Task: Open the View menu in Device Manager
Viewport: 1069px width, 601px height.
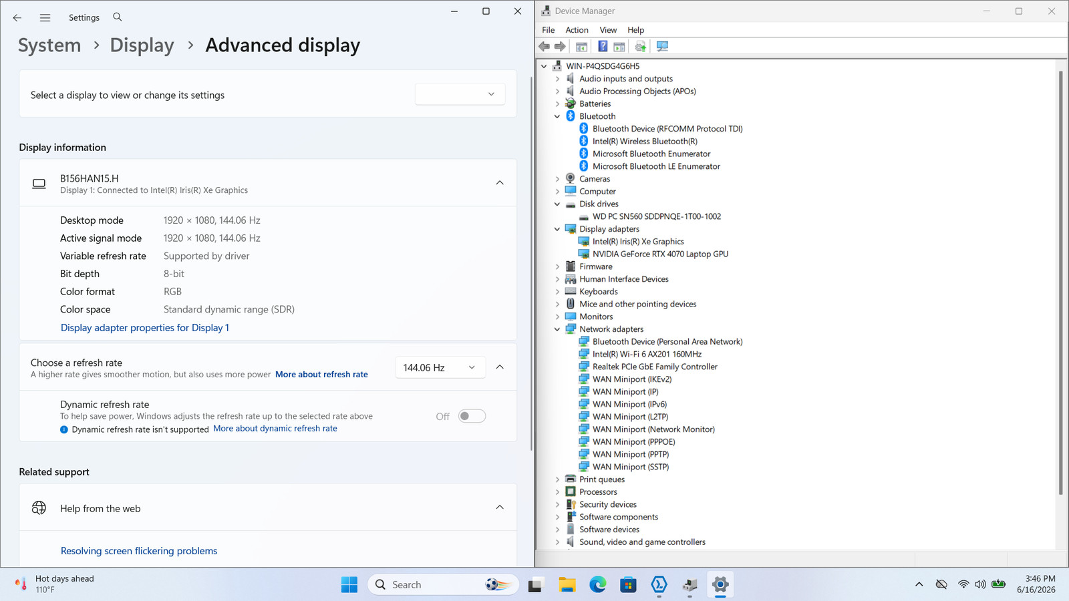Action: coord(608,30)
